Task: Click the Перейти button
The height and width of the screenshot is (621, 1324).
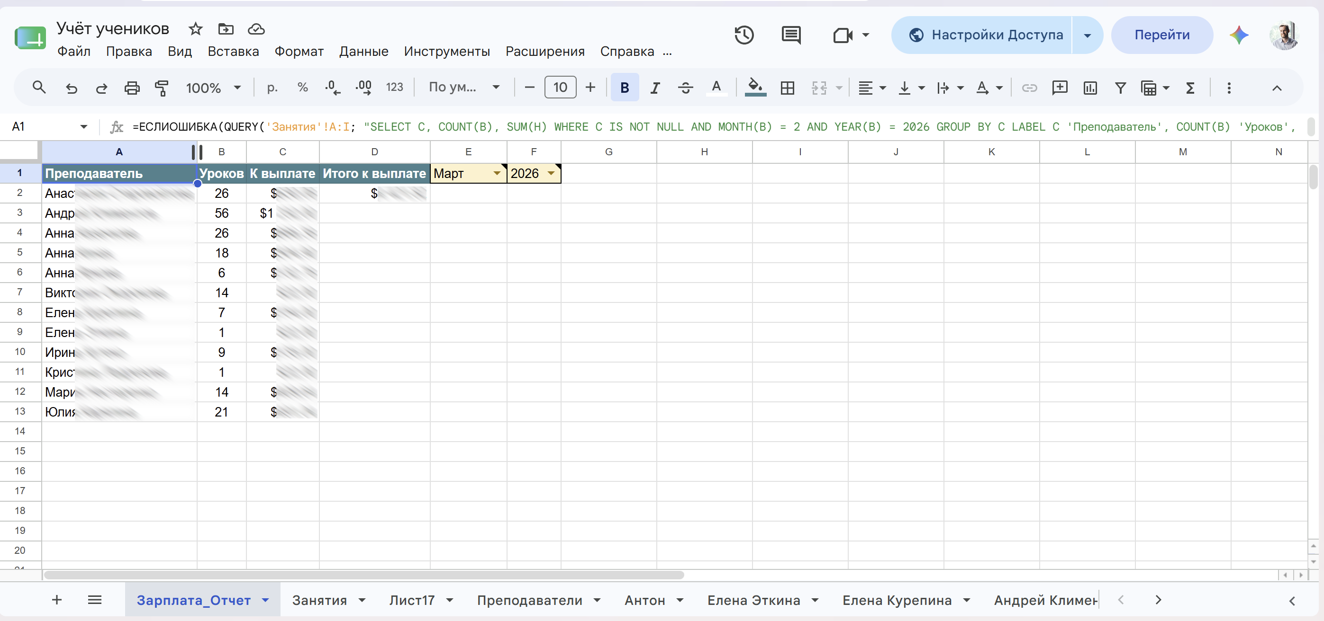Action: [x=1161, y=35]
